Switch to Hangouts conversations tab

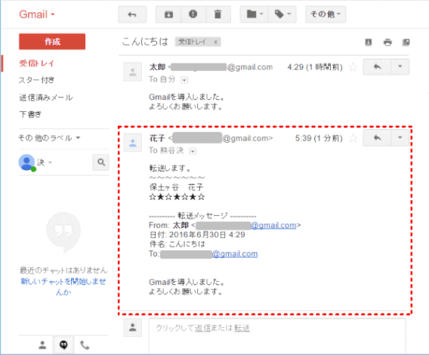[63, 345]
